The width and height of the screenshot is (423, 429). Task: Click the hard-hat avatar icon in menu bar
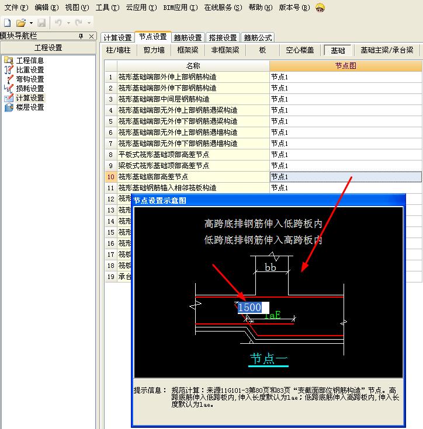point(320,8)
